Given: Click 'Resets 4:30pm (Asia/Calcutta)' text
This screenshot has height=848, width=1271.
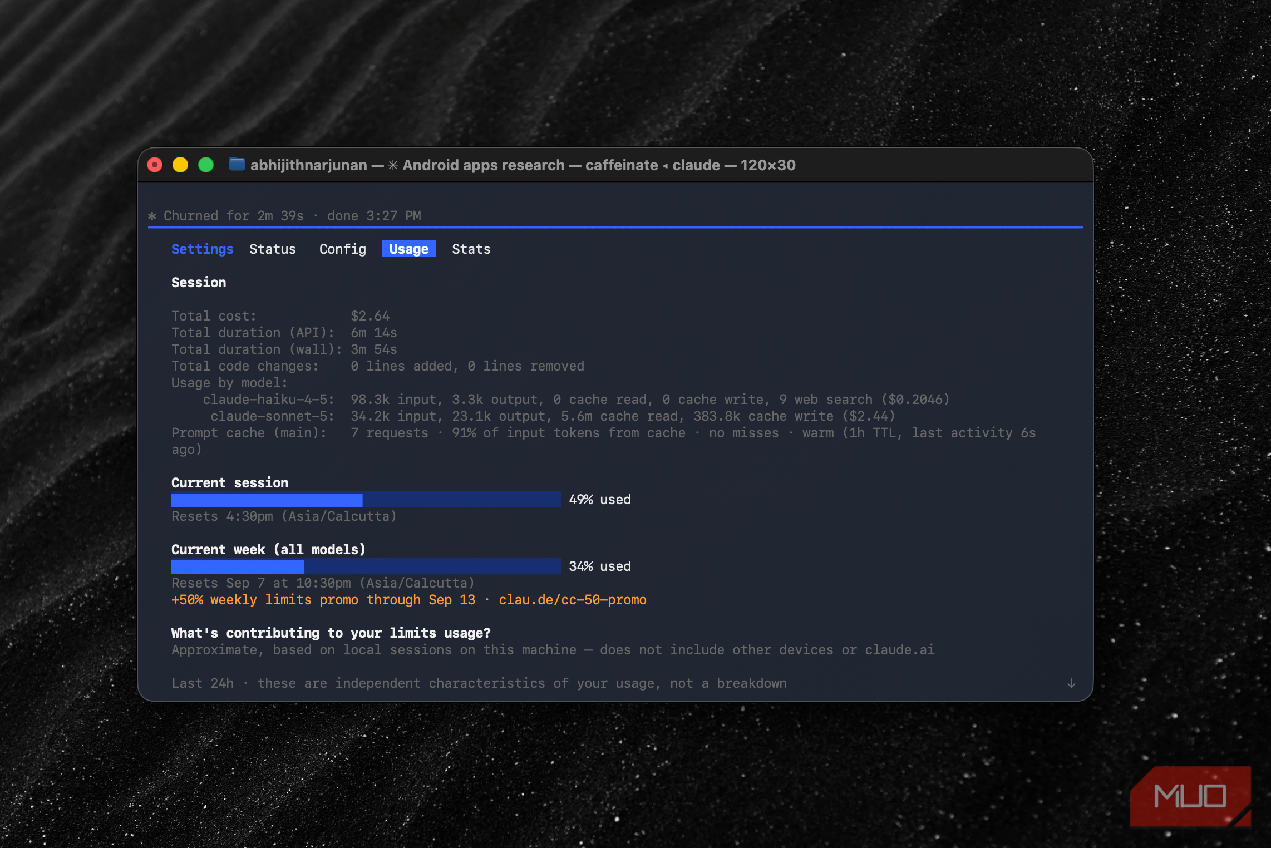Looking at the screenshot, I should point(284,516).
